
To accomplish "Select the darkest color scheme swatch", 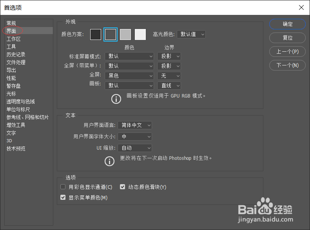I will (96, 34).
